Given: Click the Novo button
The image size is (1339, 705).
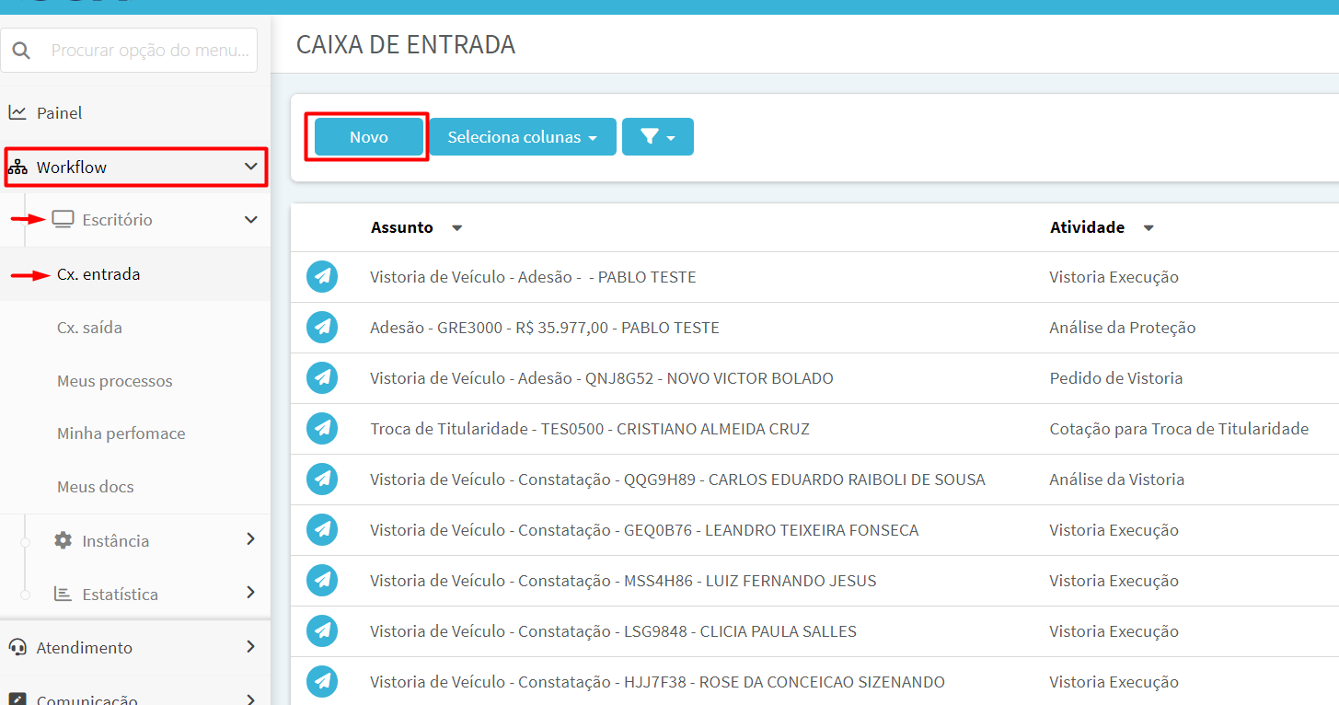Looking at the screenshot, I should coord(369,137).
